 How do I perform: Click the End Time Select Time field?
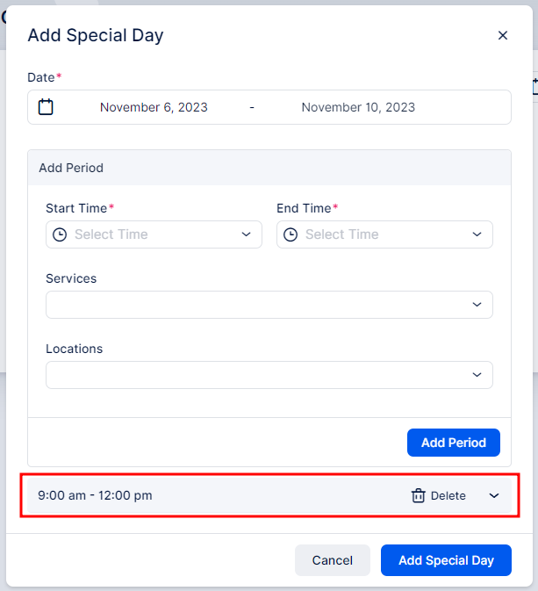pos(384,234)
